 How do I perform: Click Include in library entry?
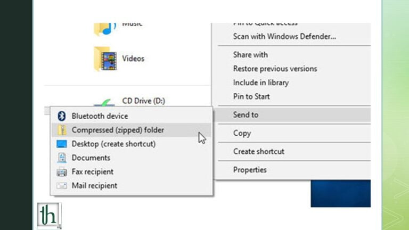260,83
